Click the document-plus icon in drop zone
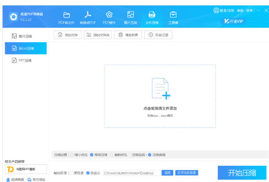Screen dimensions: 269x182 (x=161, y=89)
